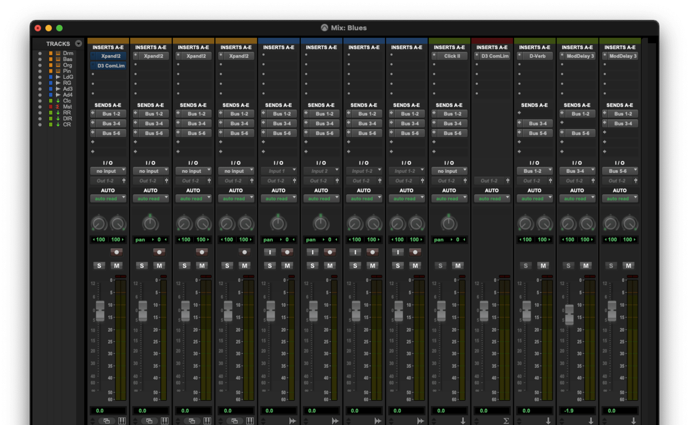Click the waveform icon next to LdG

pos(58,77)
